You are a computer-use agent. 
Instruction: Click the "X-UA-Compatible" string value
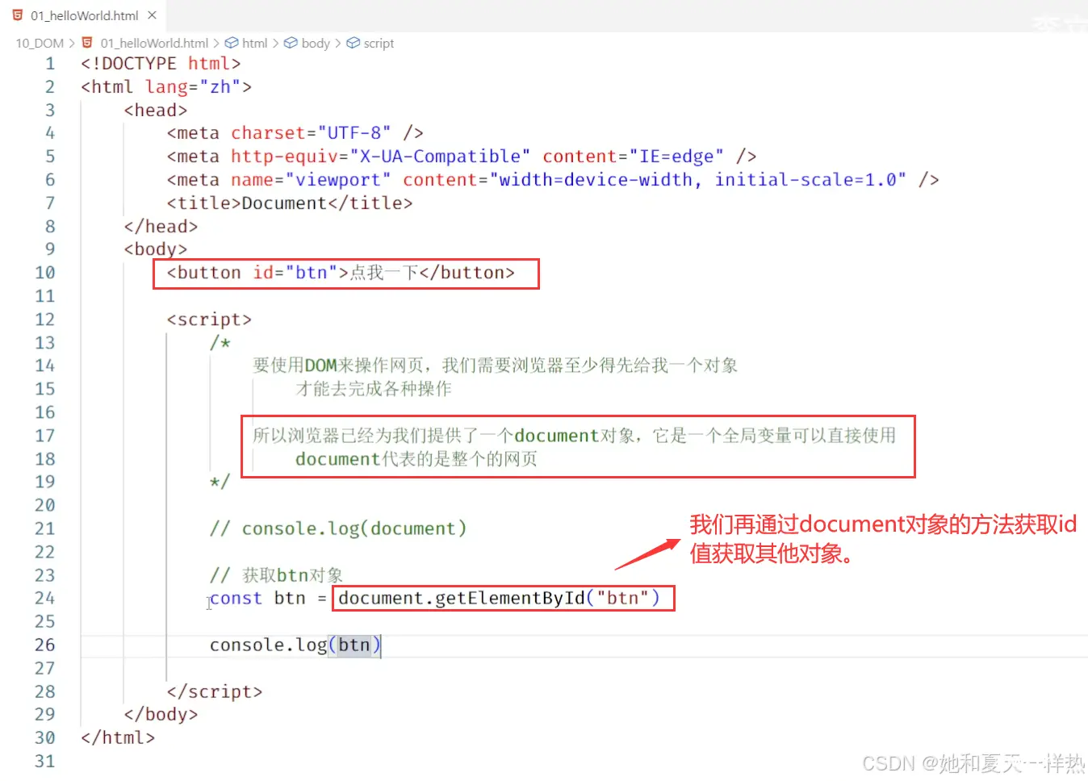point(440,157)
